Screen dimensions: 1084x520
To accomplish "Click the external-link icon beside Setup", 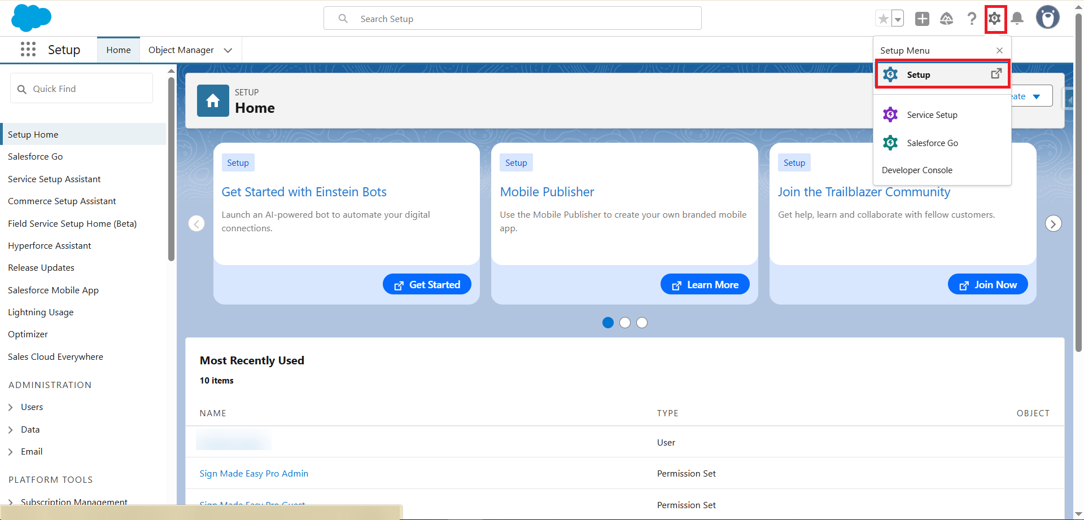I will click(996, 74).
